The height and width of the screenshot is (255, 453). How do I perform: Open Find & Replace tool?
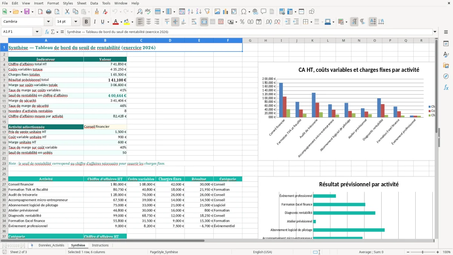click(x=140, y=12)
